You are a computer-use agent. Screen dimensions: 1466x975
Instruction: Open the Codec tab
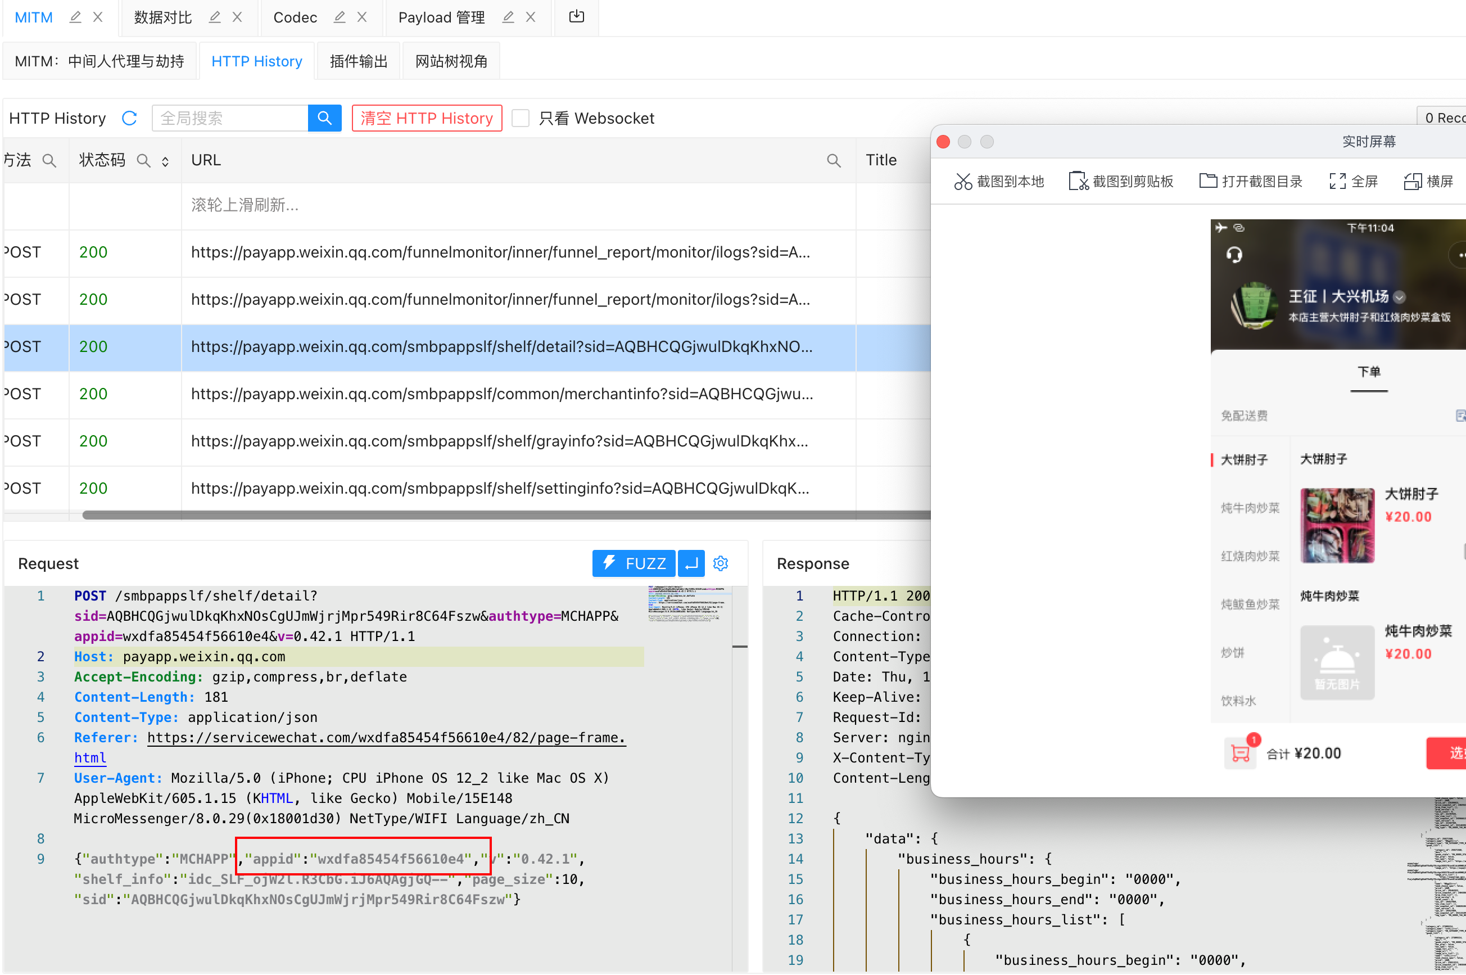(295, 17)
